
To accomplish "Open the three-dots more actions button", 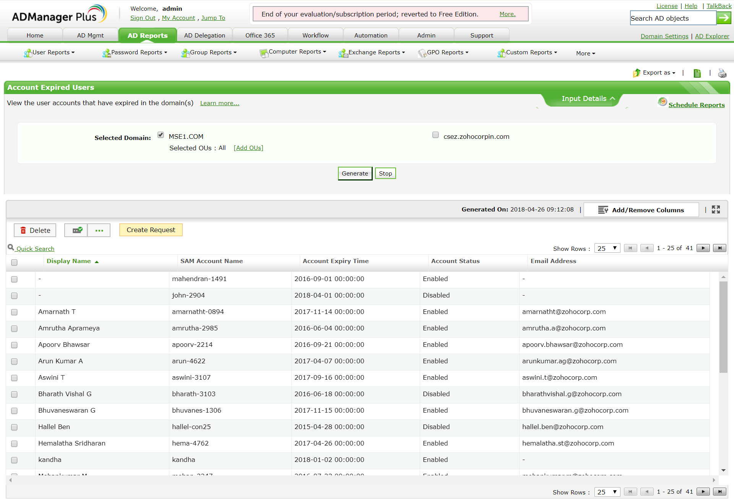I will click(99, 230).
